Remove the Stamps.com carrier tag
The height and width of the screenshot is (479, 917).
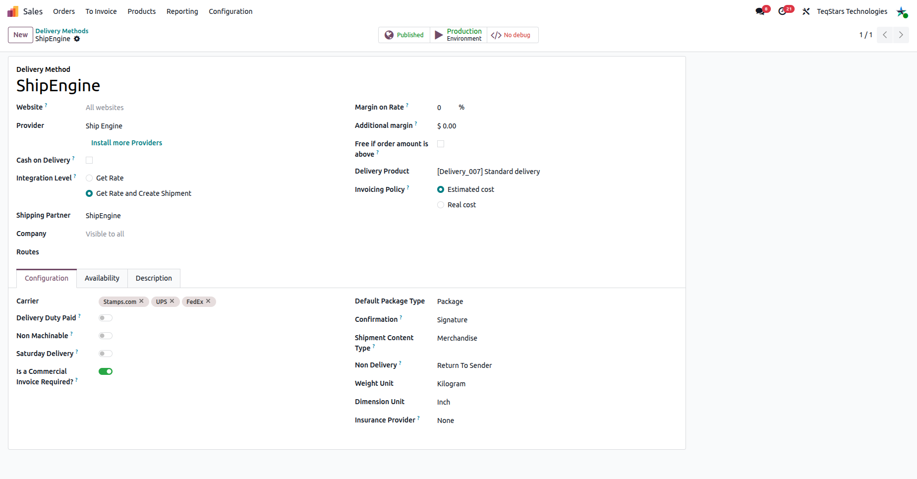141,301
